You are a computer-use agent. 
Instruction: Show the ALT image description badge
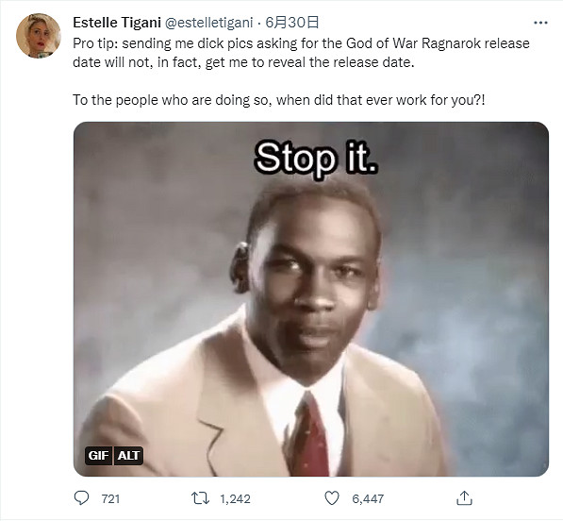(x=128, y=456)
